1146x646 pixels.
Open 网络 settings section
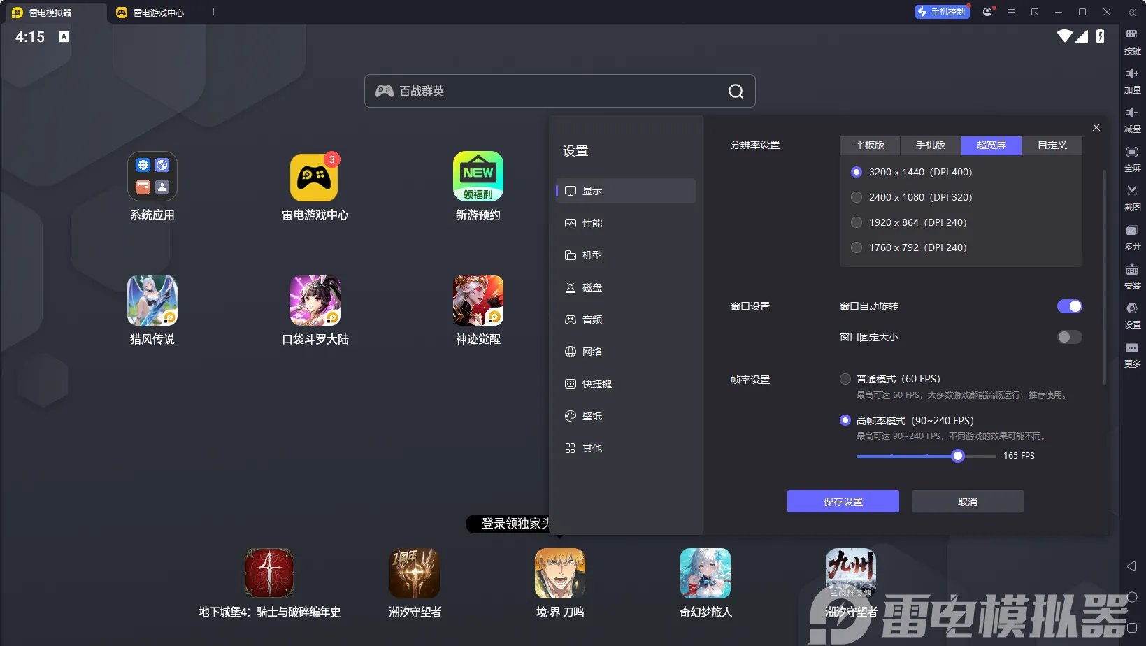click(x=626, y=352)
